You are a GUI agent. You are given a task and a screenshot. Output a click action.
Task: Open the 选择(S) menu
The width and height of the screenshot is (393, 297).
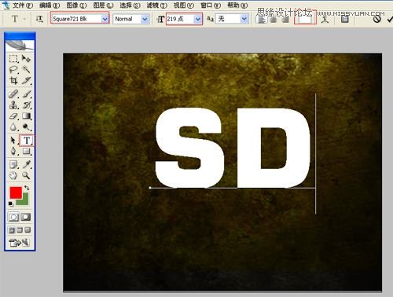pyautogui.click(x=130, y=5)
